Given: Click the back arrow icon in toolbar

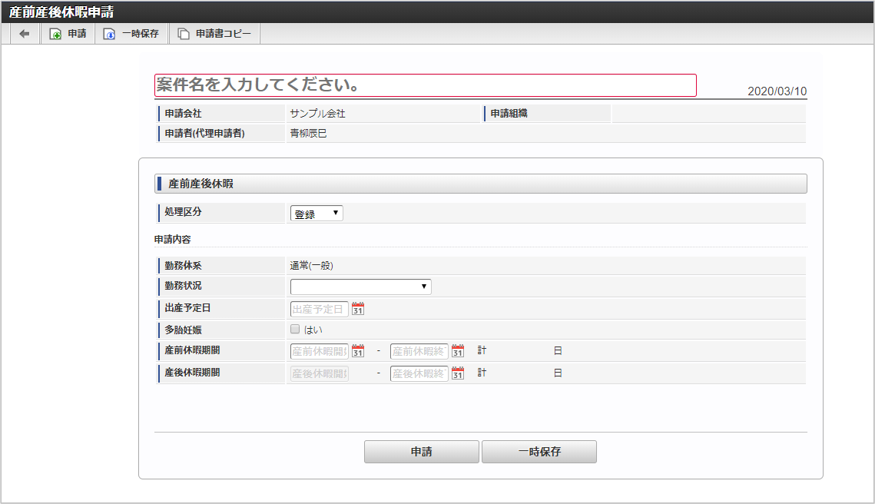Looking at the screenshot, I should pos(25,34).
